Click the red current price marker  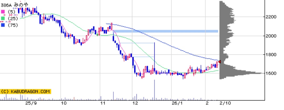pos(220,62)
